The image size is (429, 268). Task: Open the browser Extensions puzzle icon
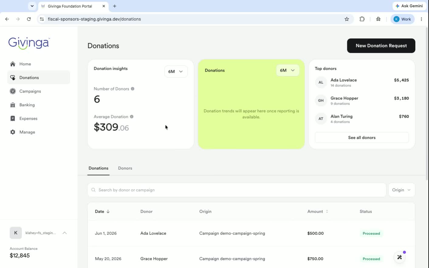click(362, 19)
